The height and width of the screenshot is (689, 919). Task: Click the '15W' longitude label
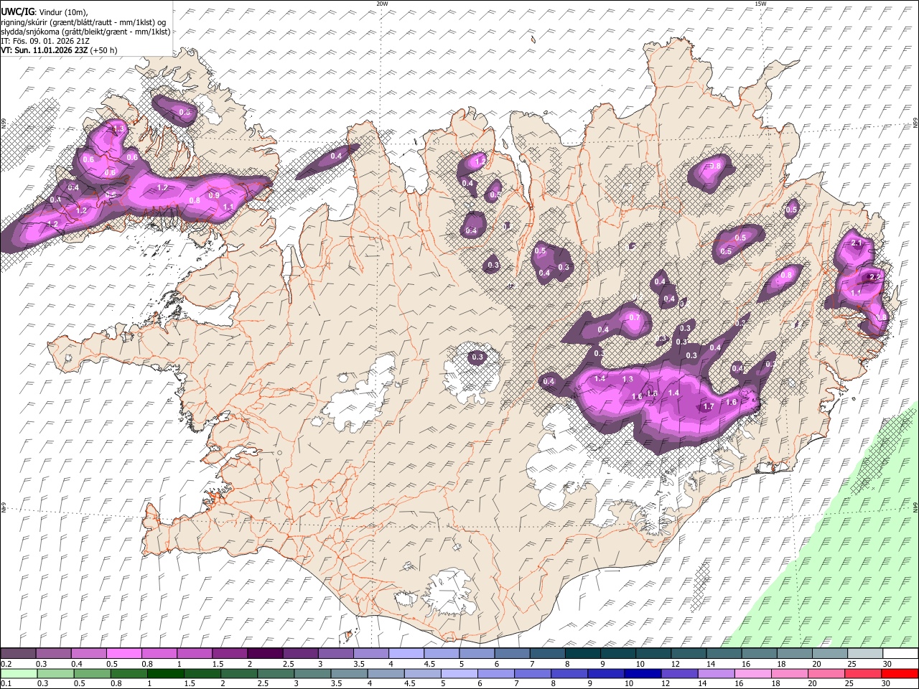(x=760, y=3)
